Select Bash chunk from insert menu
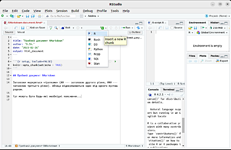This screenshot has height=150, width=231. click(97, 40)
